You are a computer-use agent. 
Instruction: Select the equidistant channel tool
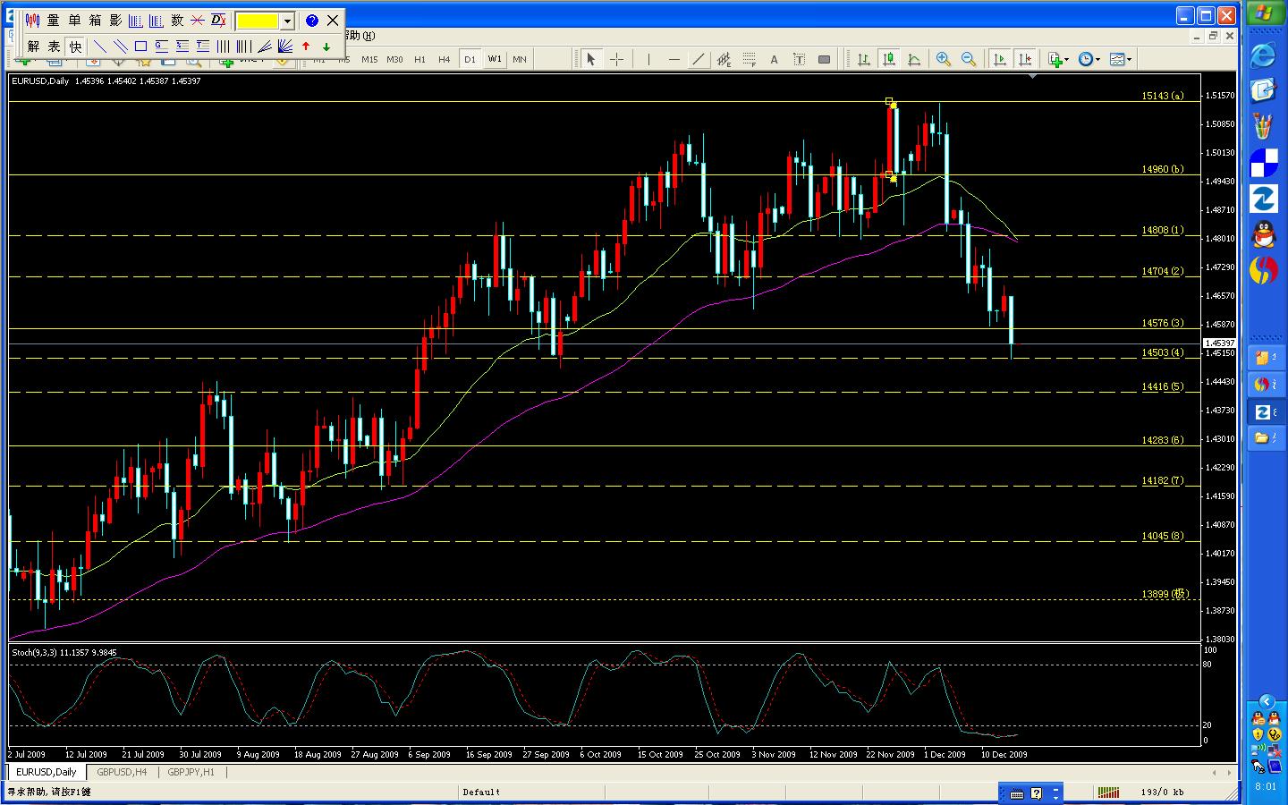click(724, 60)
